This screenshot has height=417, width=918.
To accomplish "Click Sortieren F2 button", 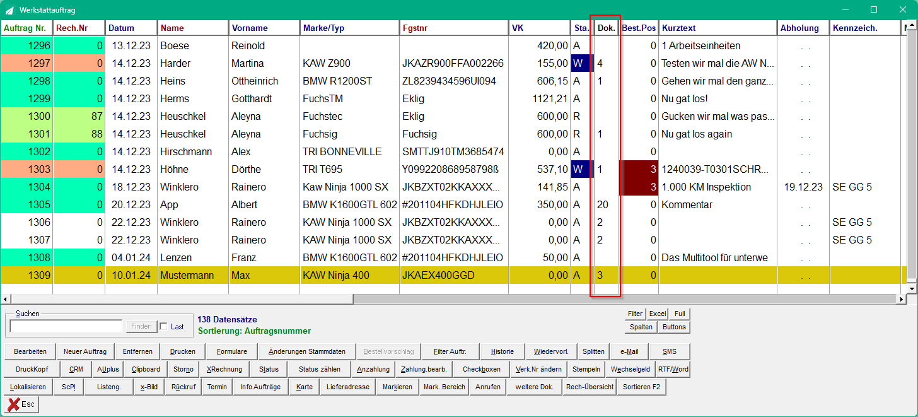I will (641, 387).
